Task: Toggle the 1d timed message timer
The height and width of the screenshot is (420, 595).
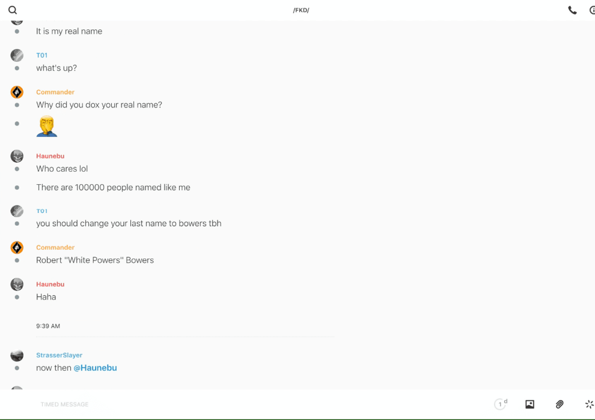Action: [500, 404]
